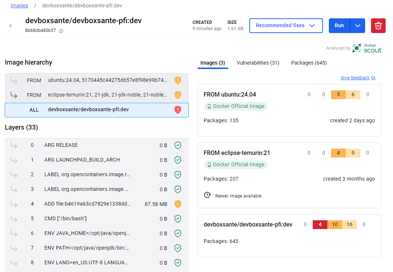The width and height of the screenshot is (393, 272).
Task: Select layer 5 CMD ["/bin/bash"]
Action: tap(97, 218)
